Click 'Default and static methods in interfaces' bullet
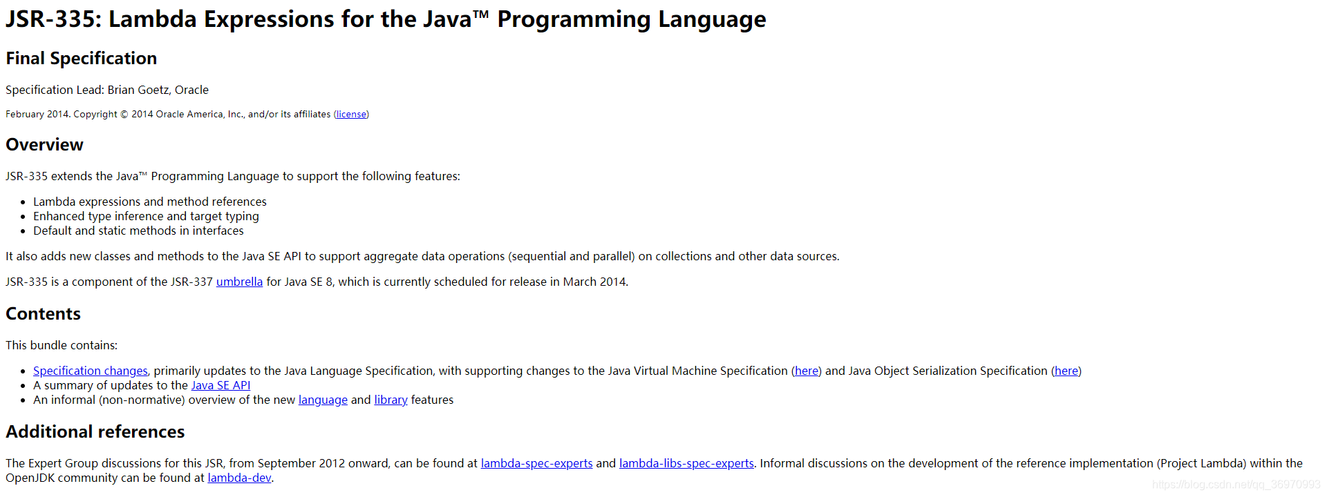This screenshot has height=497, width=1327. 138,231
